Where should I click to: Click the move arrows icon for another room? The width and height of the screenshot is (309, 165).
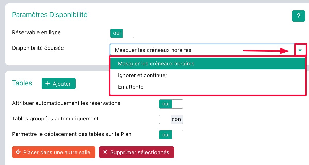click(18, 152)
